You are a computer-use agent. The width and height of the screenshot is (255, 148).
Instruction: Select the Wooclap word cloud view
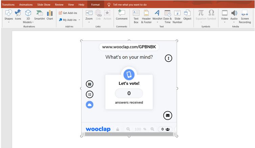click(89, 105)
